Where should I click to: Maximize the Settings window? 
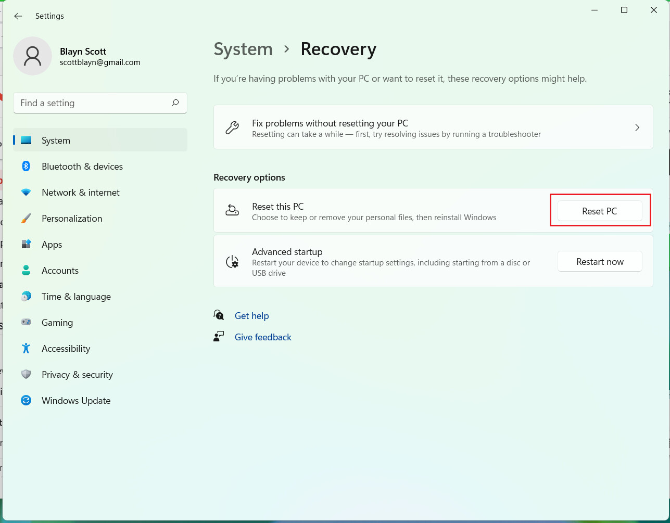click(x=624, y=10)
